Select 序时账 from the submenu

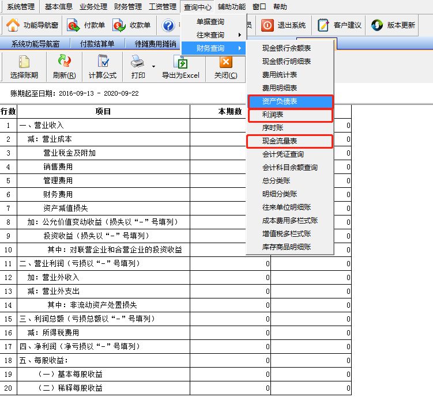[290, 127]
